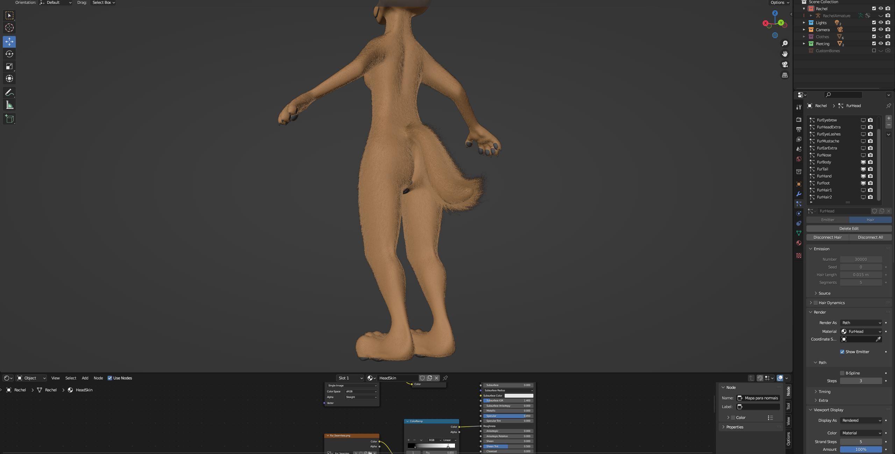The image size is (895, 454).
Task: Hide Rachel collection in viewport
Action: tap(881, 8)
